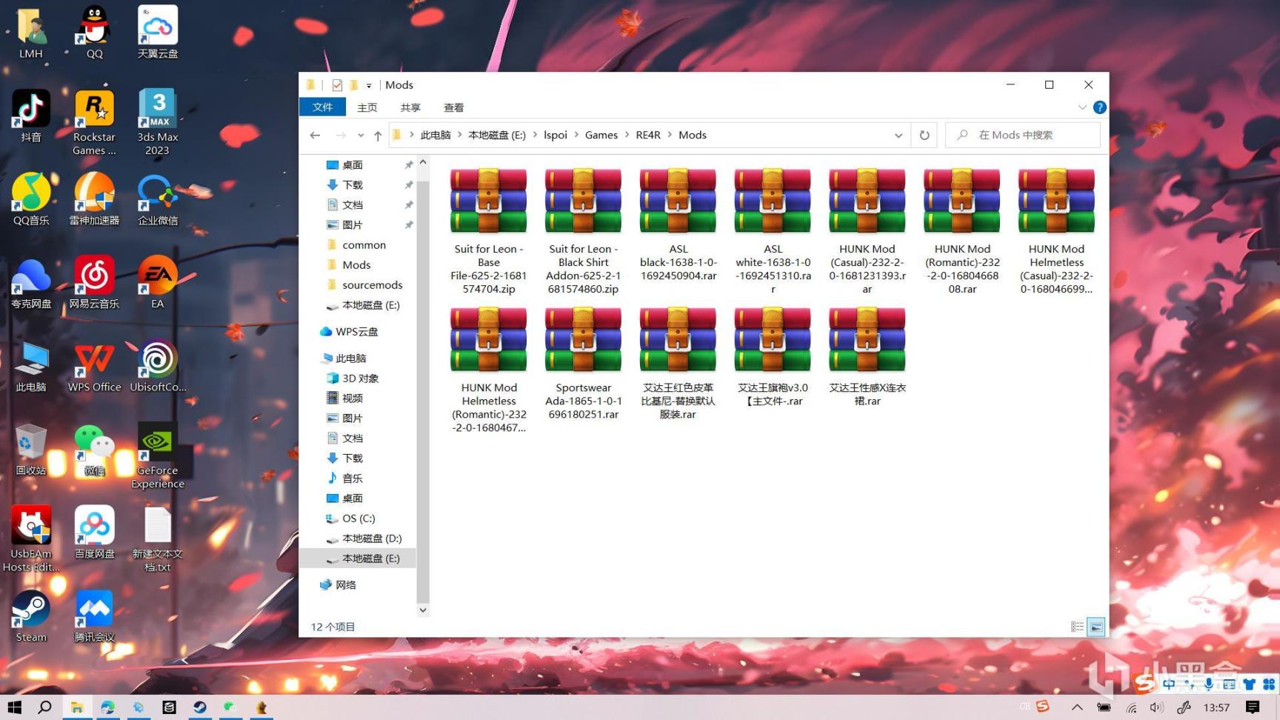Launch GeForce Experience shortcut

(x=157, y=456)
